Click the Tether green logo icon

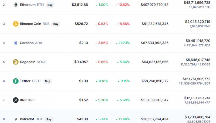click(16, 81)
